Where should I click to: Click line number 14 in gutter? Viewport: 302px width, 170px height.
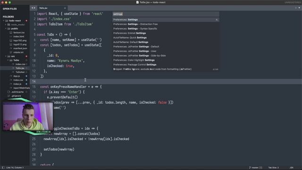34,81
